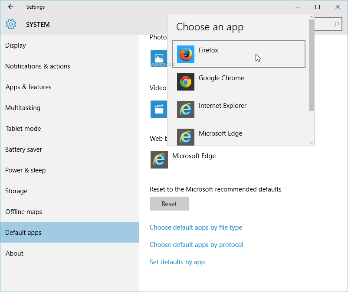The width and height of the screenshot is (348, 292).
Task: Click the Photos app icon
Action: coord(159,58)
